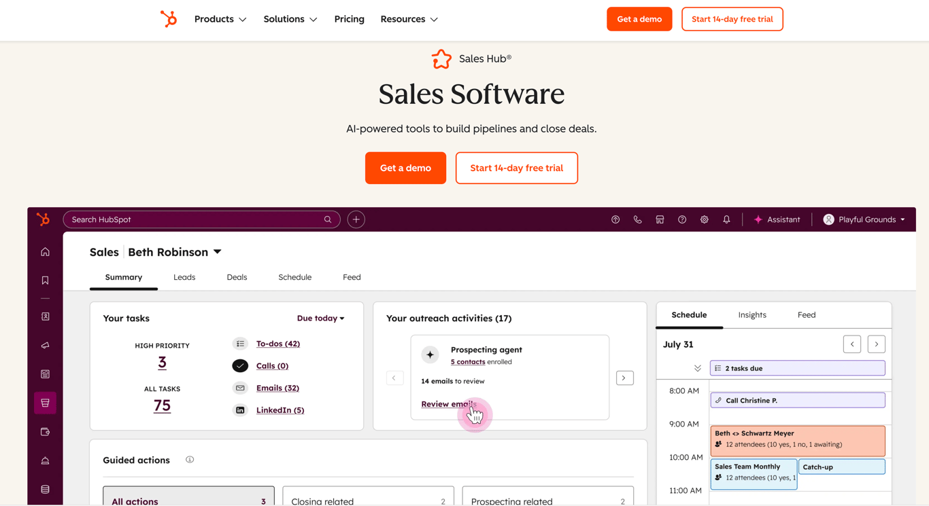Open the Beth <> Schwartz Meyer meeting

[x=798, y=440]
